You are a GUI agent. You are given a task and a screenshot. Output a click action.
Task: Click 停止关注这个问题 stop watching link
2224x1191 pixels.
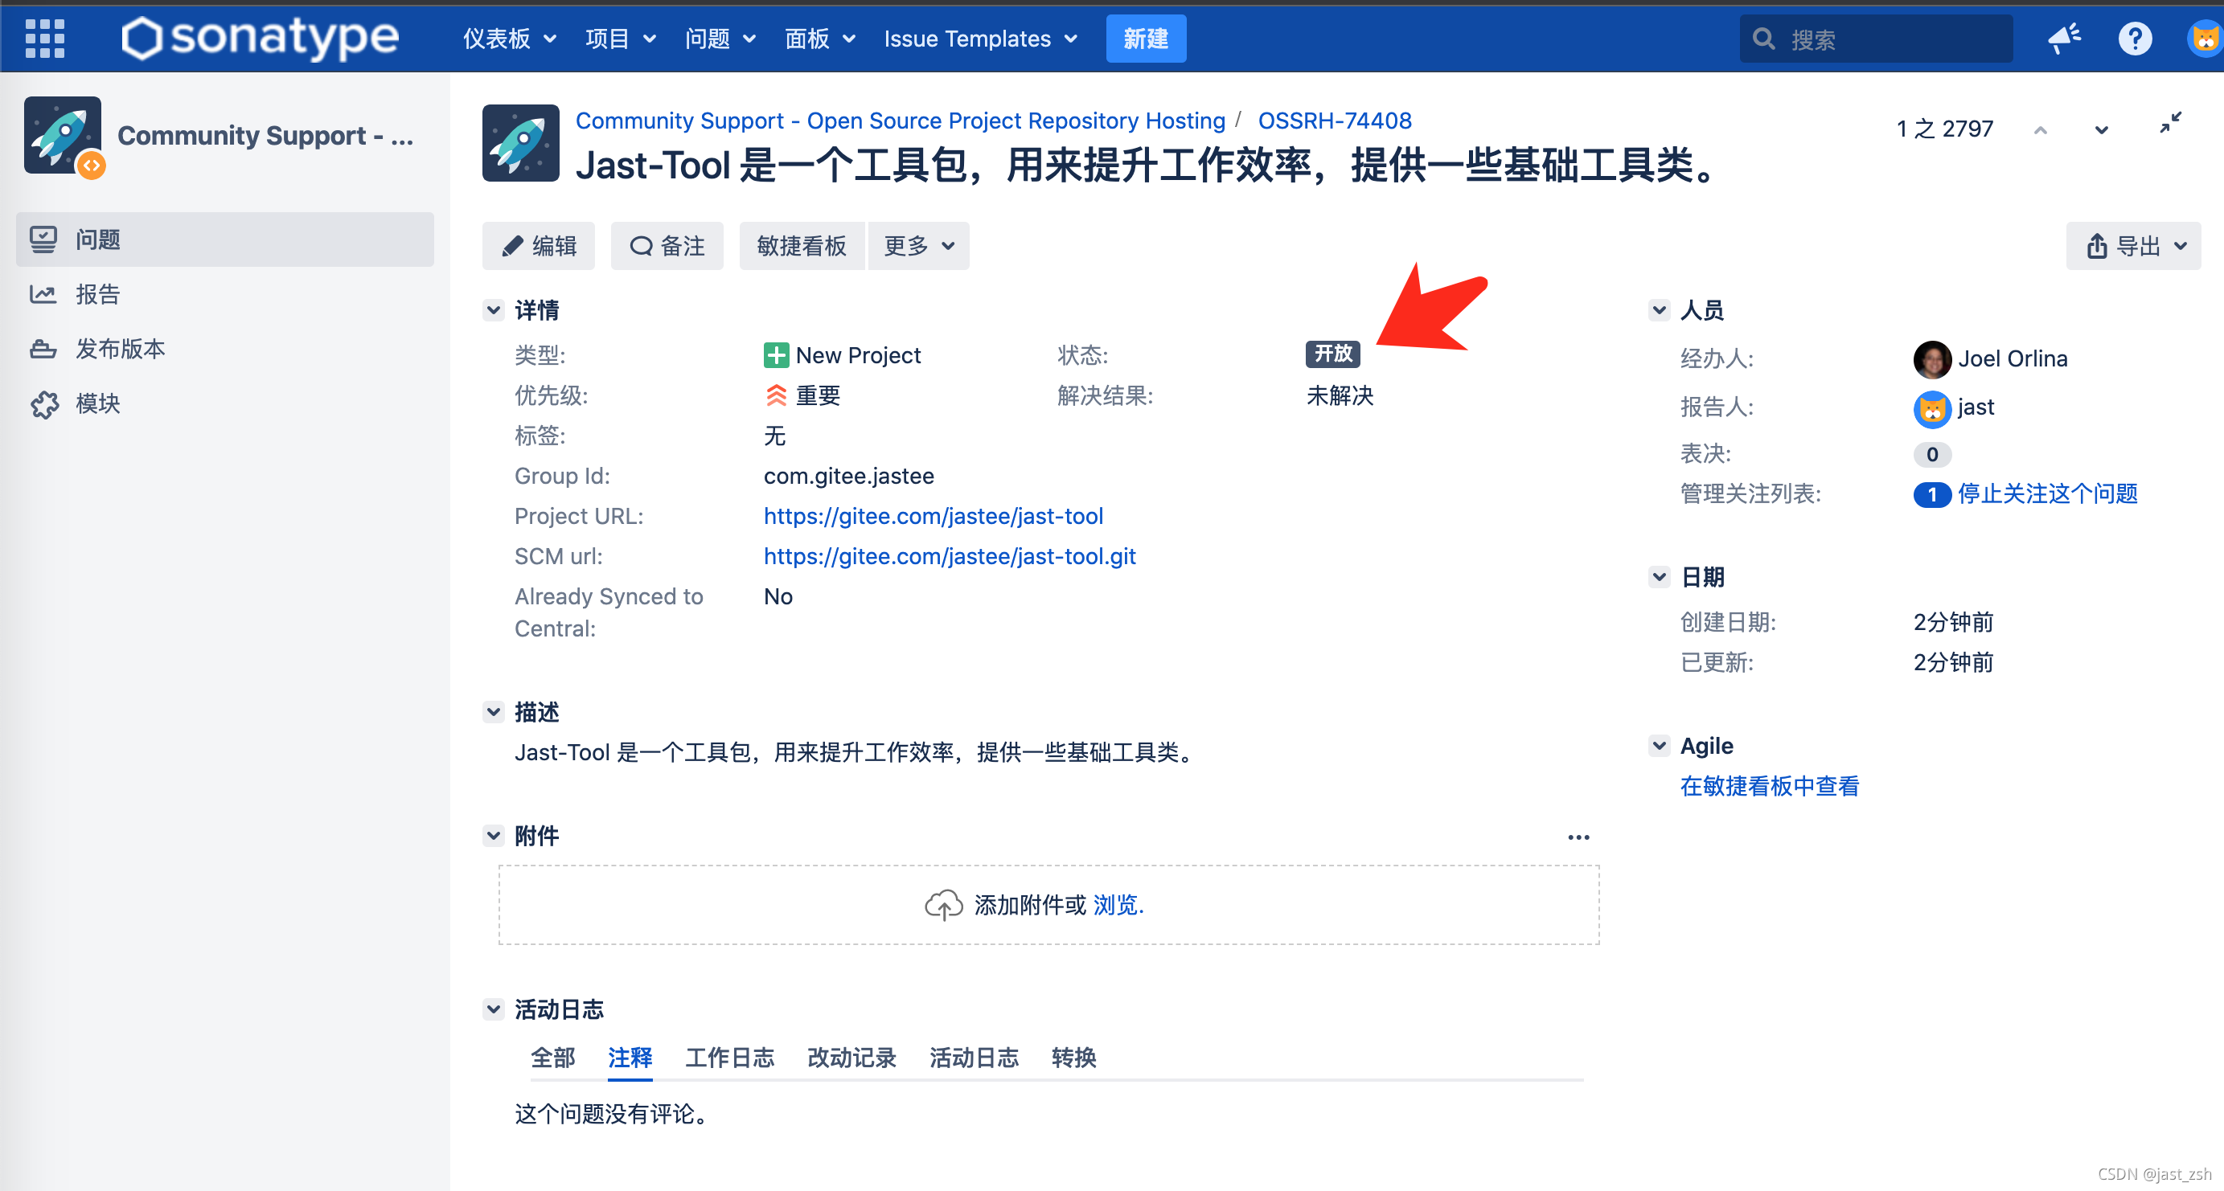(2047, 493)
